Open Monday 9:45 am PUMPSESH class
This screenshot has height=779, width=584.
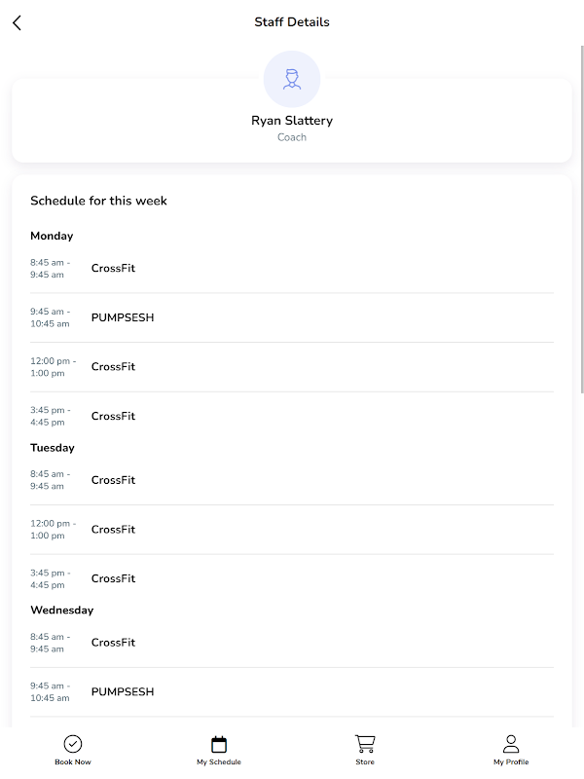tap(123, 317)
